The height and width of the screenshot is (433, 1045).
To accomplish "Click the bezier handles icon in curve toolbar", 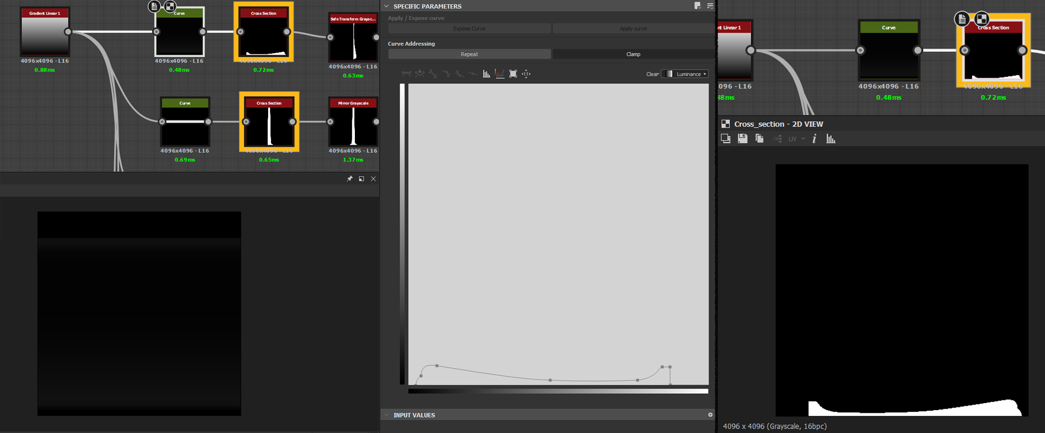I will (407, 74).
